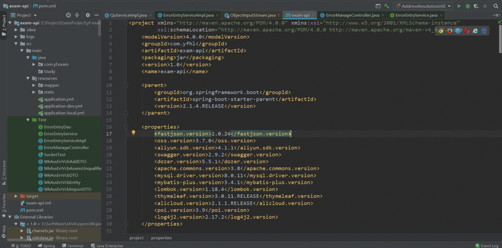The image size is (502, 248).
Task: Start debugging with the green bug icon
Action: tap(467, 6)
